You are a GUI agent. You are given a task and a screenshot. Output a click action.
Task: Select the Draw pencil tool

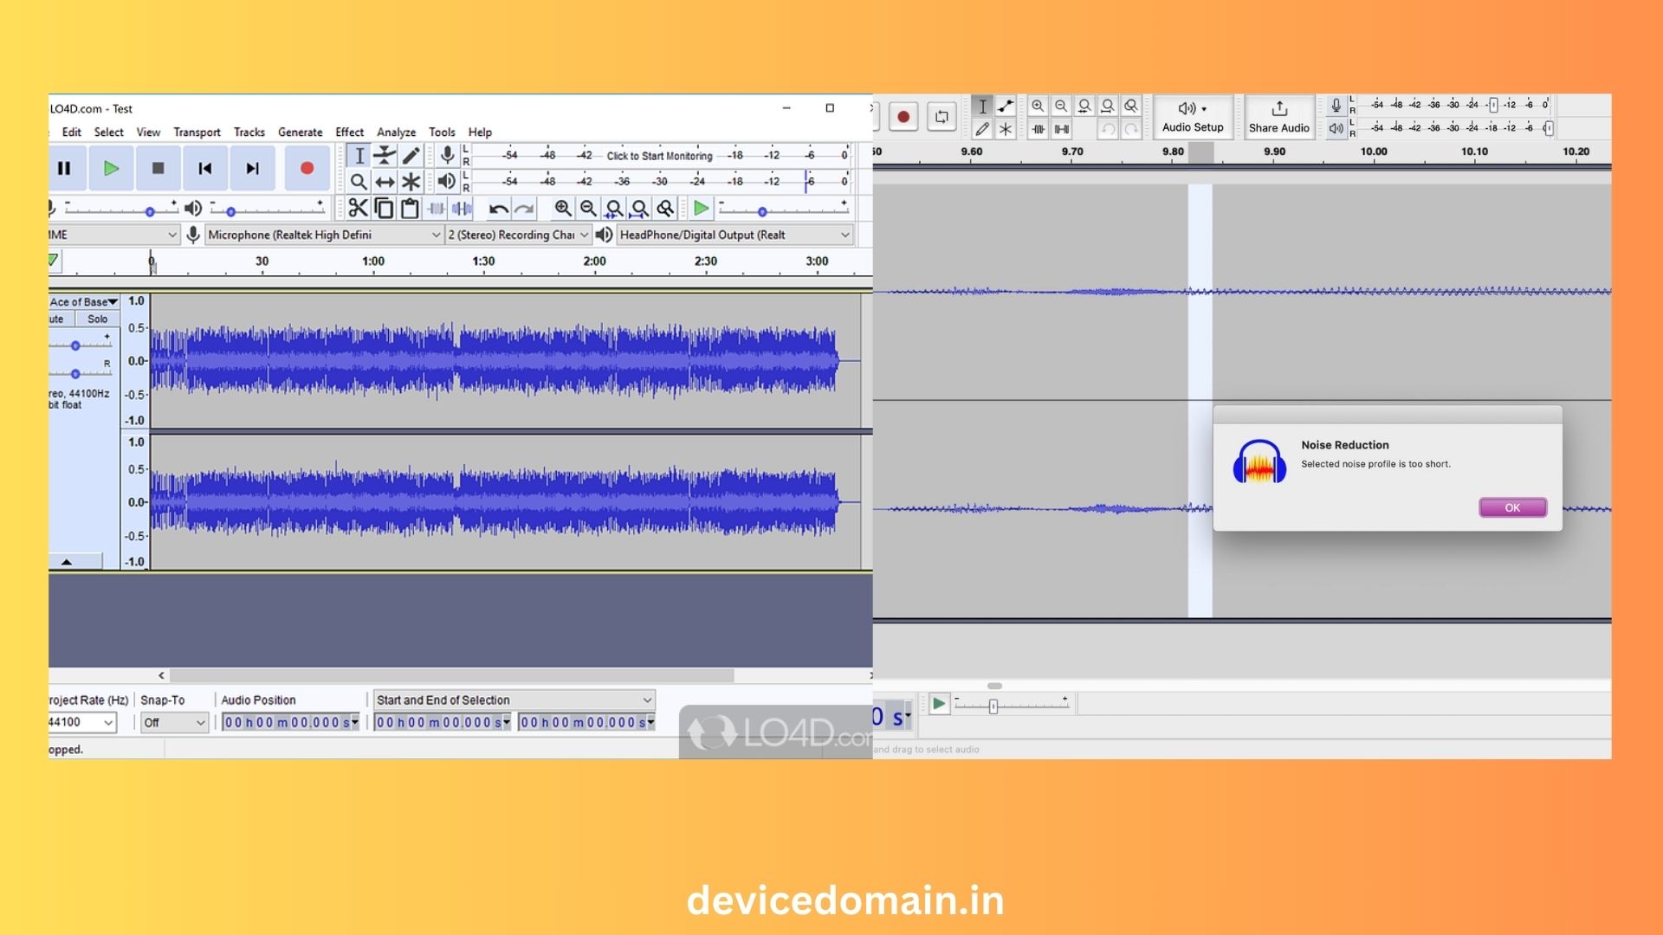[411, 156]
